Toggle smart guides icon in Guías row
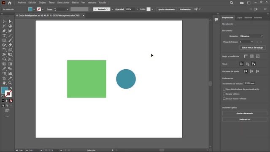 (254, 64)
